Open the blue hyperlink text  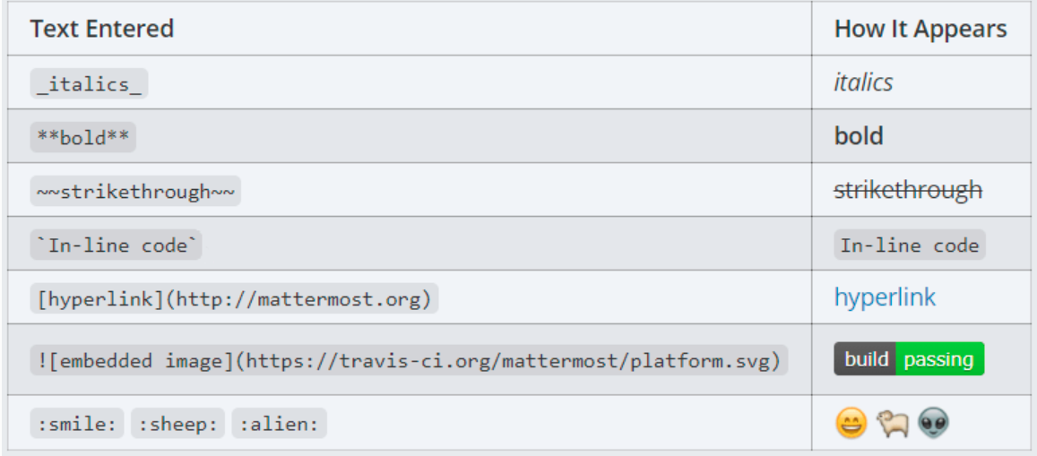coord(885,297)
